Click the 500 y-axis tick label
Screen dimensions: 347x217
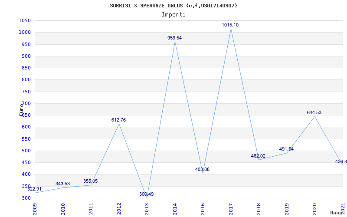click(x=26, y=151)
